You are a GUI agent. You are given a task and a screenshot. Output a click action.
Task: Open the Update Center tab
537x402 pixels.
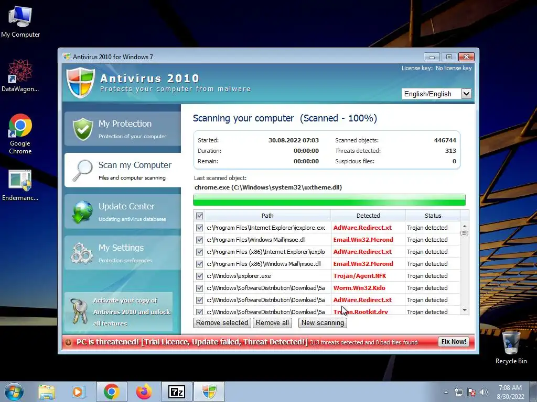click(x=123, y=211)
